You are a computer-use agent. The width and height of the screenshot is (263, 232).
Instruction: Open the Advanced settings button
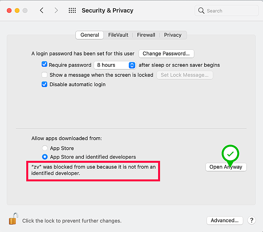coord(224,220)
